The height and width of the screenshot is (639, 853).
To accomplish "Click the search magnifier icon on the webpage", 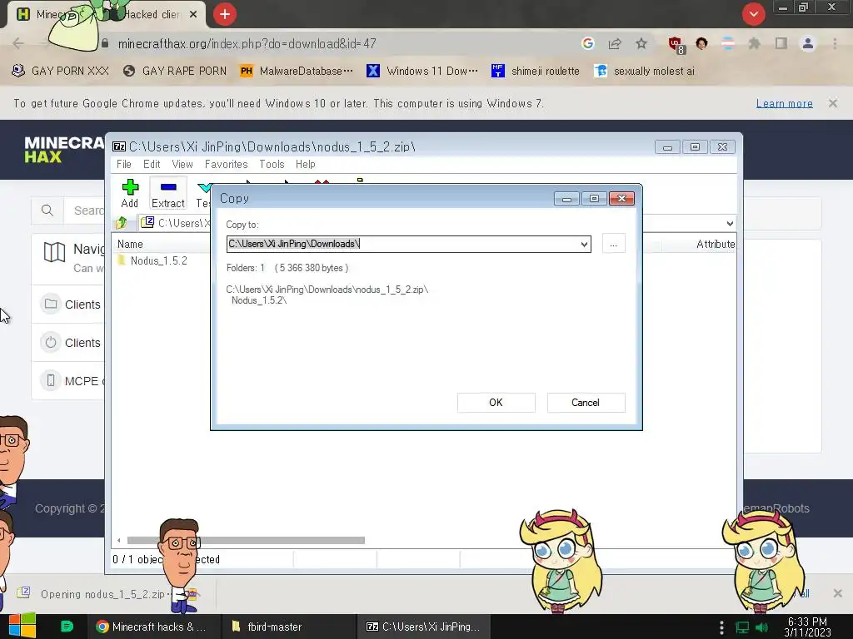I will [x=47, y=211].
